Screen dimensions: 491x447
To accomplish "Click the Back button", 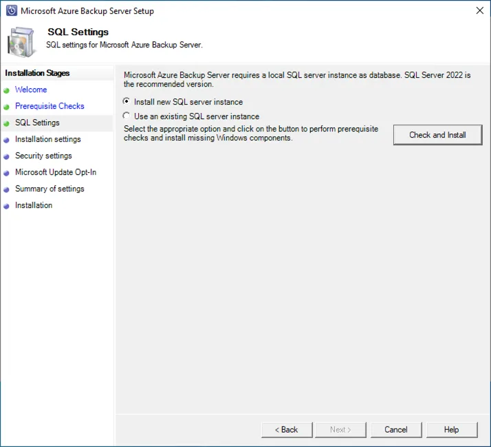I will (x=287, y=430).
